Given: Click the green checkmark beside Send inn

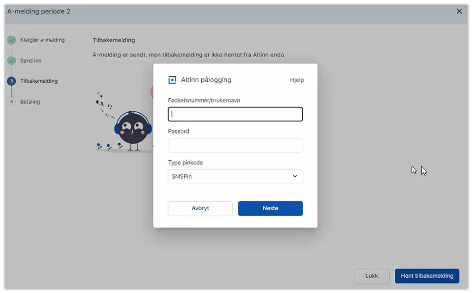Looking at the screenshot, I should point(12,61).
